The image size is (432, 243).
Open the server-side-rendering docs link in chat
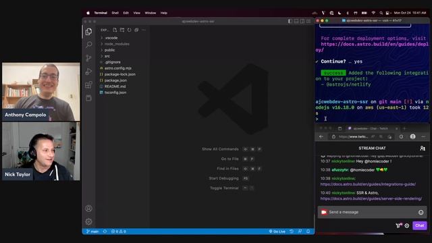[371, 198]
